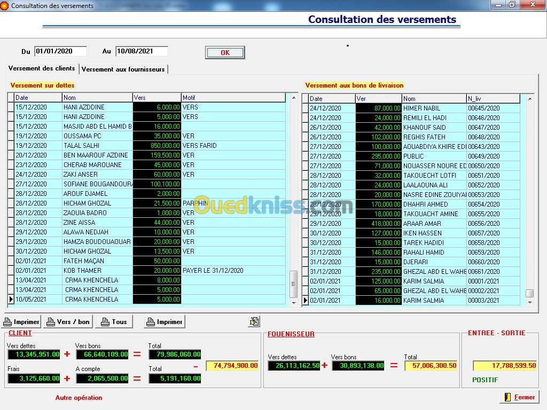547x410 pixels.
Task: Click the row marker arrow beside CRMA KHENCHELA 10/05/2021
Action: click(11, 299)
